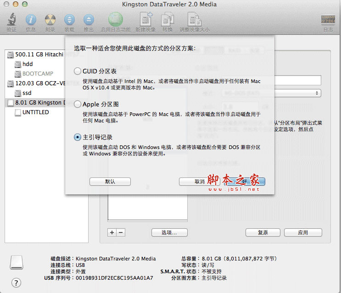Click the partition layout diagram area
Screen dimensions: 341x293
148,207
